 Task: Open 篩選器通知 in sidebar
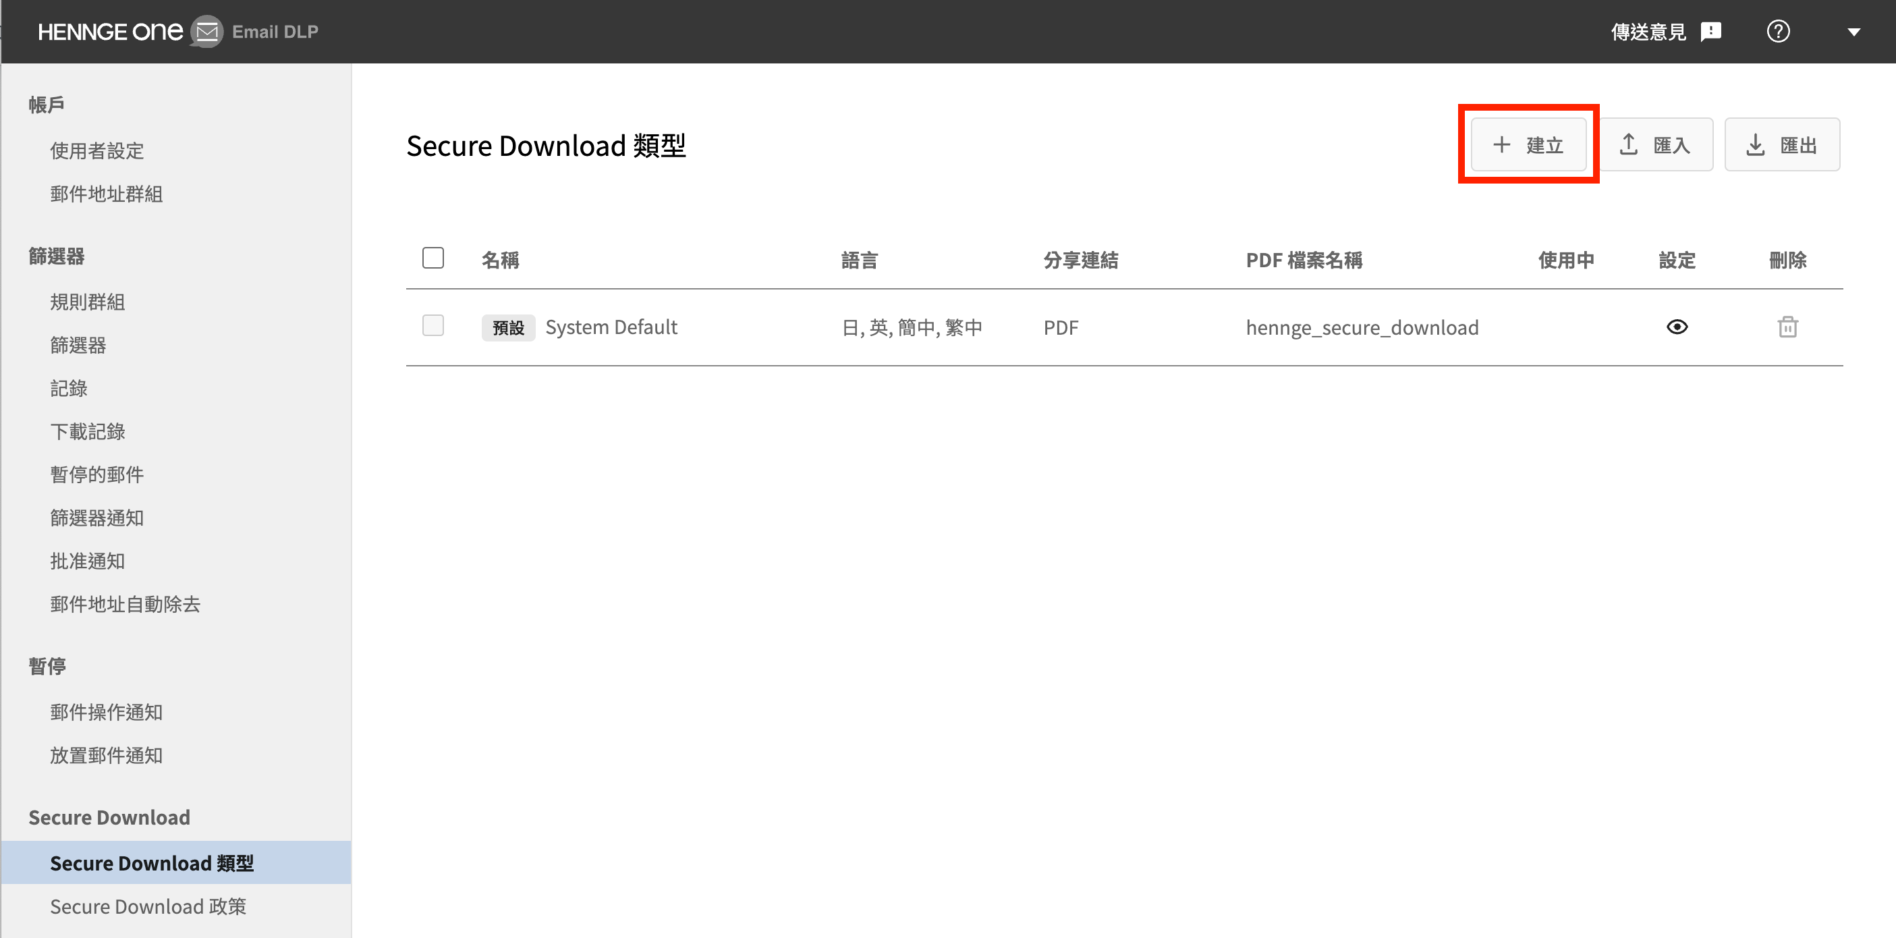(x=96, y=518)
